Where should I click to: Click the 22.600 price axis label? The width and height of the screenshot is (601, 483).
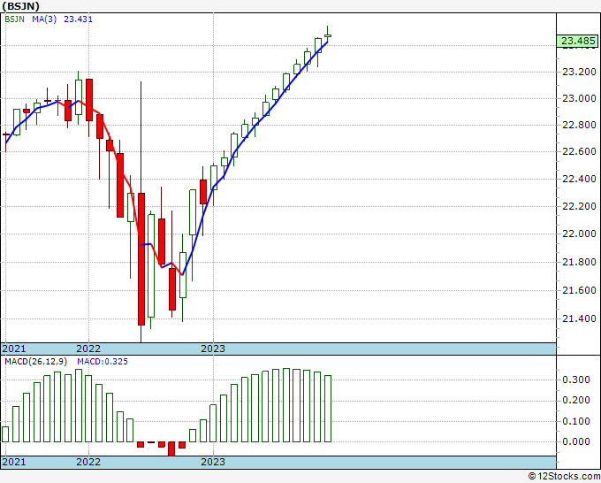tap(579, 151)
